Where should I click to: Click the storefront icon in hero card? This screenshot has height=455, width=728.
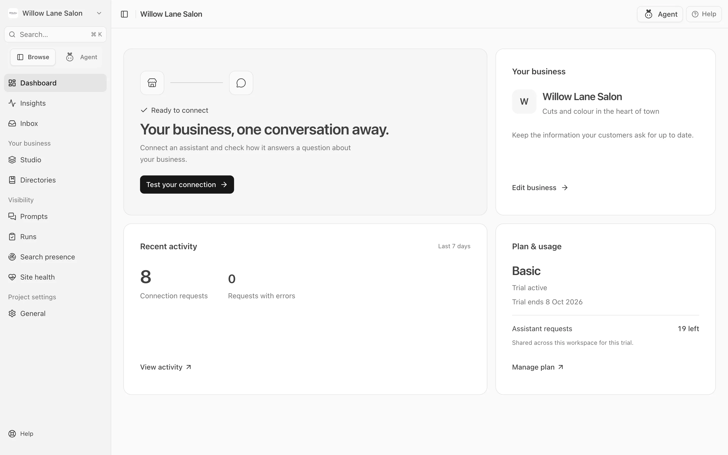(152, 83)
